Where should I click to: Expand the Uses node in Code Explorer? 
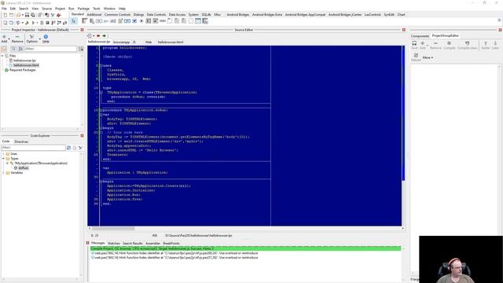[3, 154]
